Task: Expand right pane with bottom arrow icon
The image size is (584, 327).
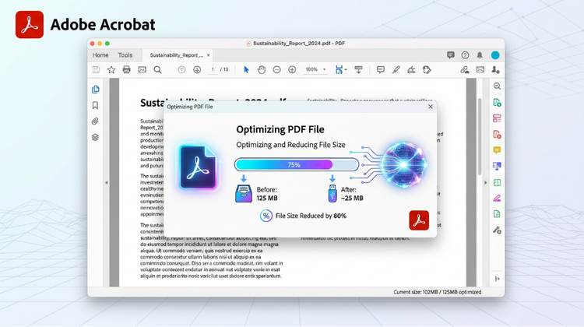Action: click(498, 279)
